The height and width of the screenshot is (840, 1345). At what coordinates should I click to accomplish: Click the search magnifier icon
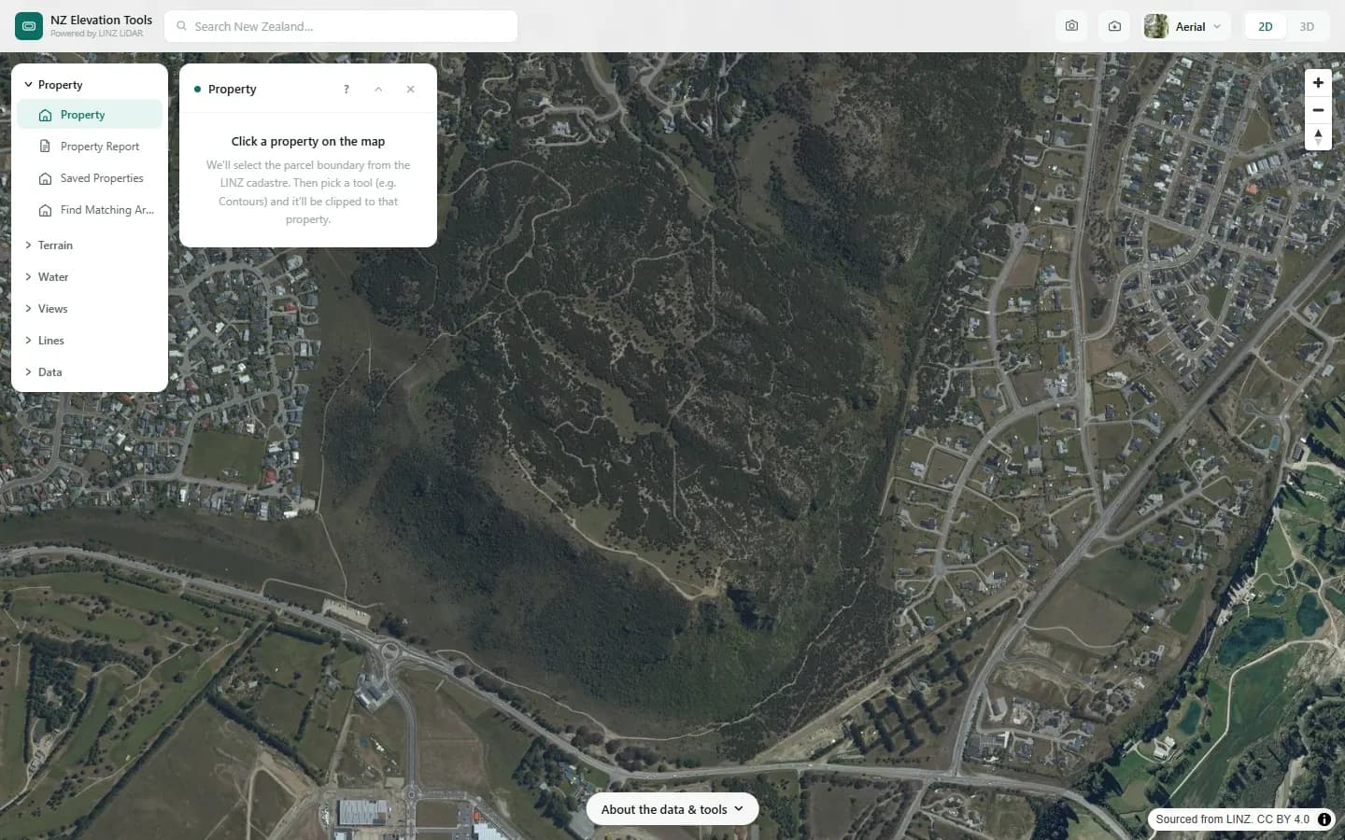tap(182, 26)
